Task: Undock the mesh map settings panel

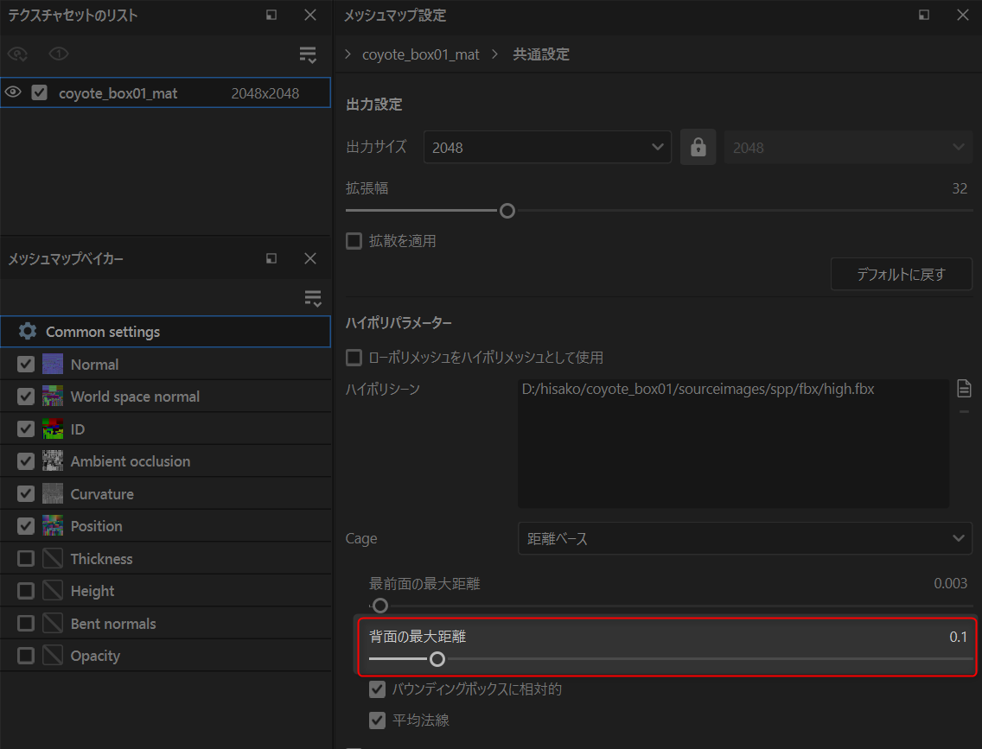Action: point(924,16)
